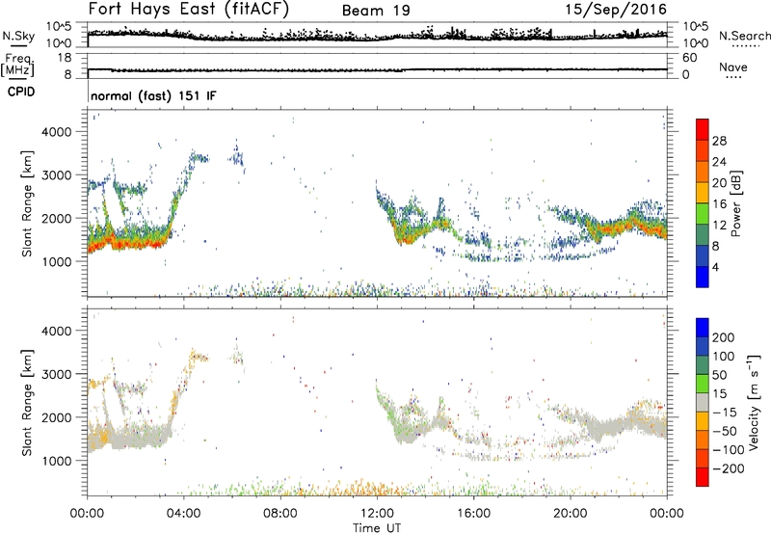Click the velocity panel 'Slant Range [km]' label

tap(27, 402)
